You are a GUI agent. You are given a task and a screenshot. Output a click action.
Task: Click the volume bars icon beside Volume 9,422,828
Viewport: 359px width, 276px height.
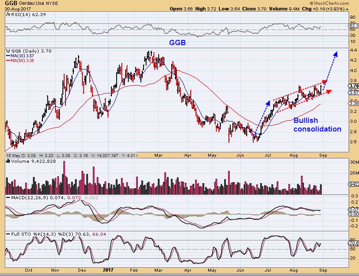pos(8,161)
